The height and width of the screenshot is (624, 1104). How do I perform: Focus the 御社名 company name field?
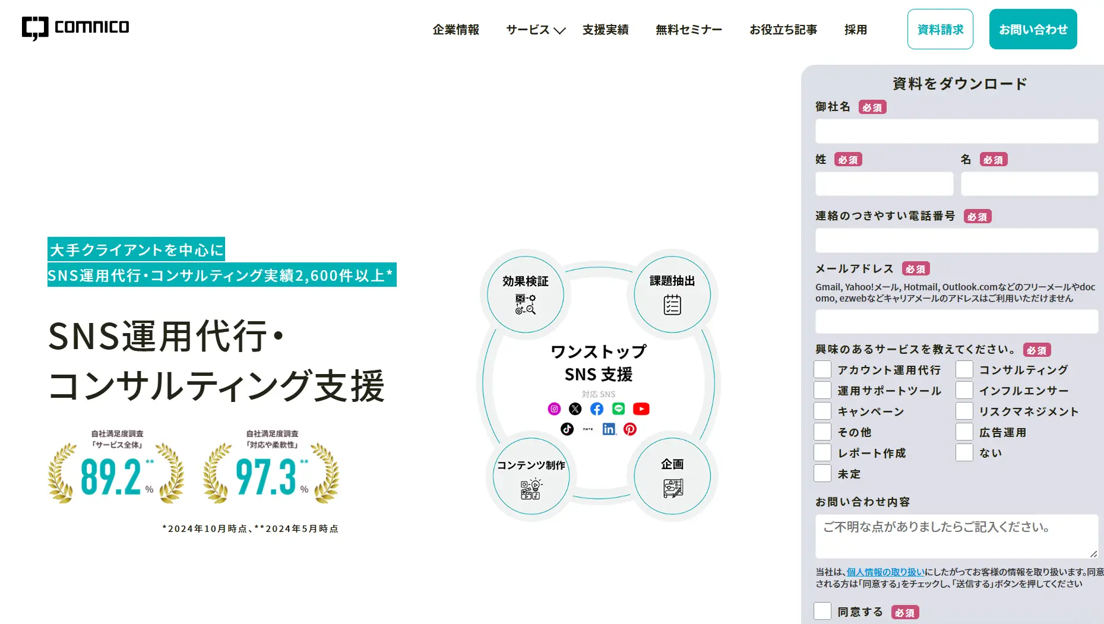click(x=956, y=131)
